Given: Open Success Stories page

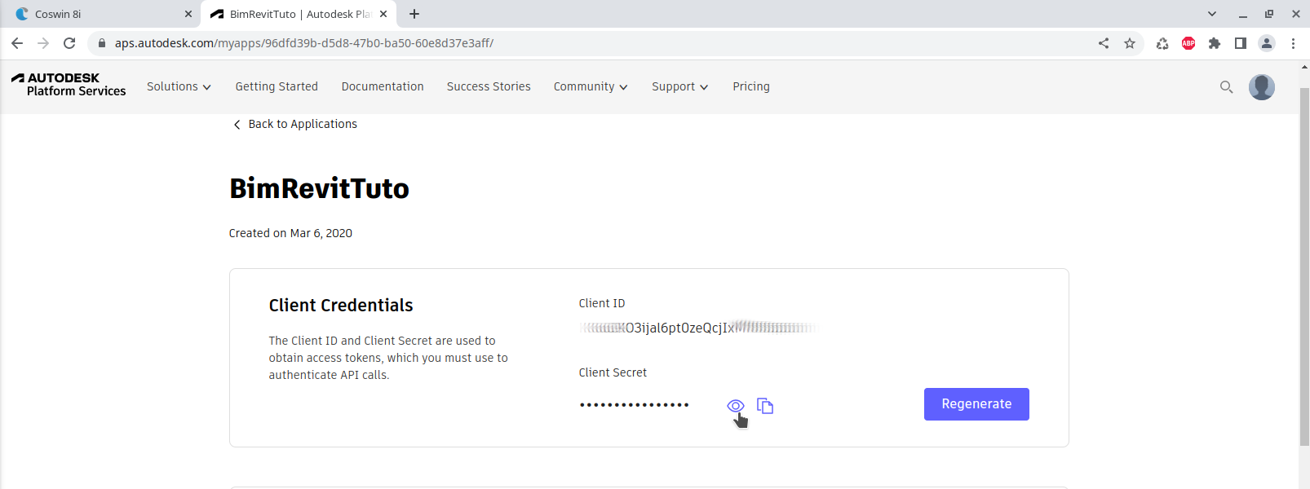Looking at the screenshot, I should (489, 86).
